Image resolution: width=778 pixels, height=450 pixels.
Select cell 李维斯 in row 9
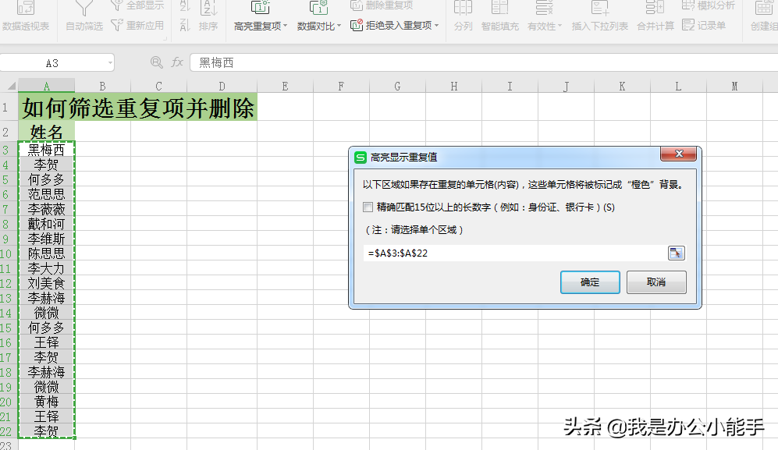tap(47, 239)
